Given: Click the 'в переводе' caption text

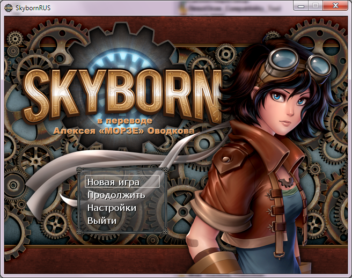Looking at the screenshot, I should tap(125, 121).
